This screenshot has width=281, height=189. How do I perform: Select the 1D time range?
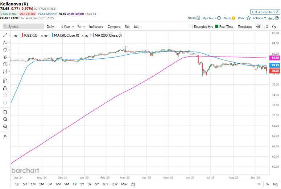pos(17,184)
